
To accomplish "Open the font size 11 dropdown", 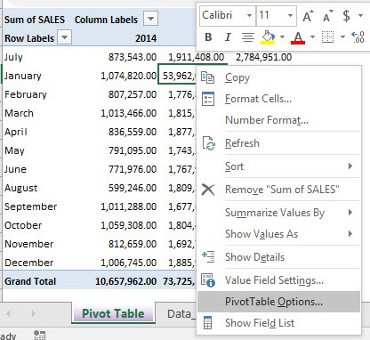I will point(291,15).
